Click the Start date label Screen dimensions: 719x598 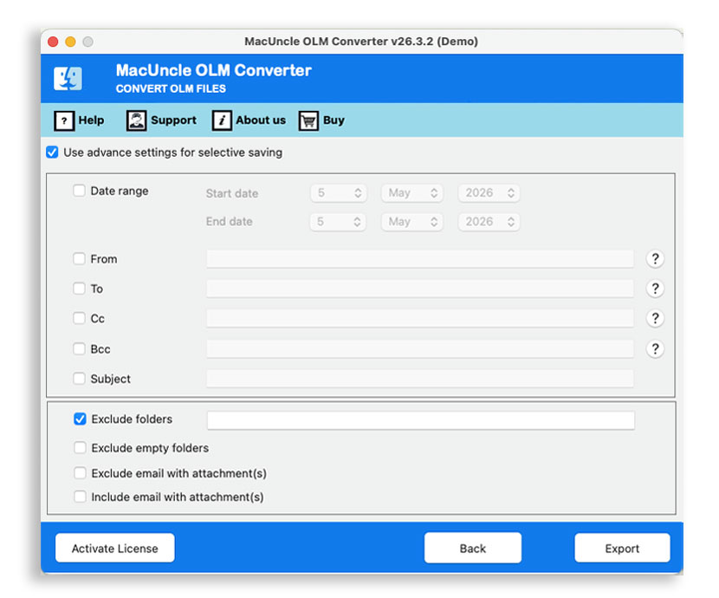coord(232,193)
